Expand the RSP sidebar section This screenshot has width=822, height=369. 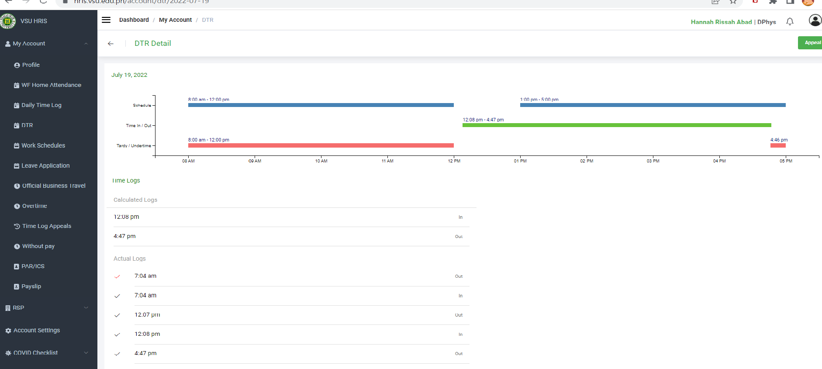[86, 308]
